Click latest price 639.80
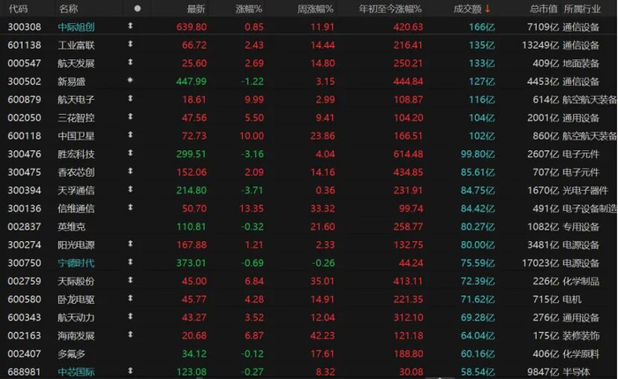618x379 pixels. point(192,27)
